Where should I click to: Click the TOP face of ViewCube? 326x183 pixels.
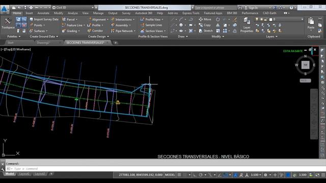pos(305,65)
